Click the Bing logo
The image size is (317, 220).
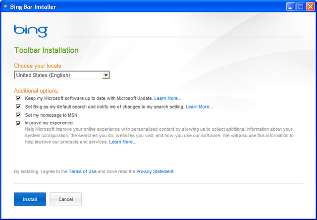31,31
